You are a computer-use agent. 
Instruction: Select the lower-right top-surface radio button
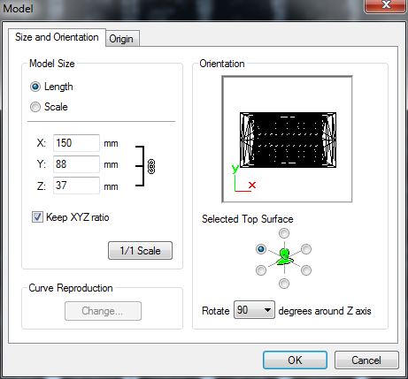[x=306, y=270]
